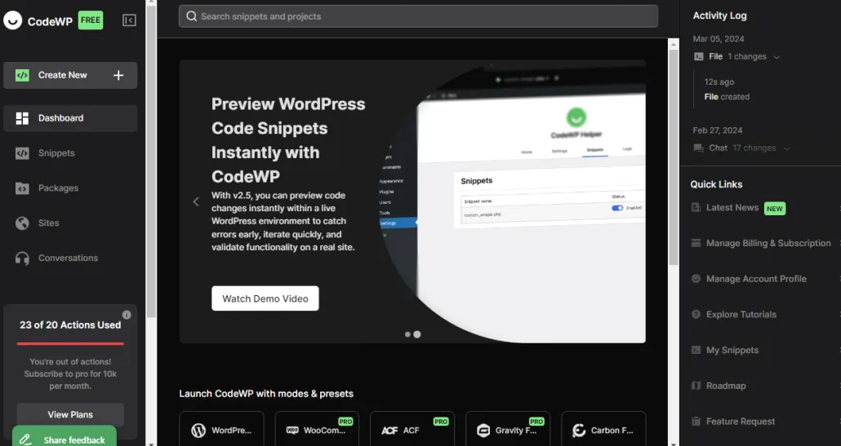Click the Explore Tutorials question icon

coord(696,314)
